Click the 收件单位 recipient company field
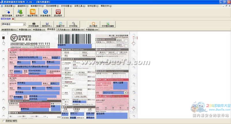Screen dimensions: 231x124 29,84
